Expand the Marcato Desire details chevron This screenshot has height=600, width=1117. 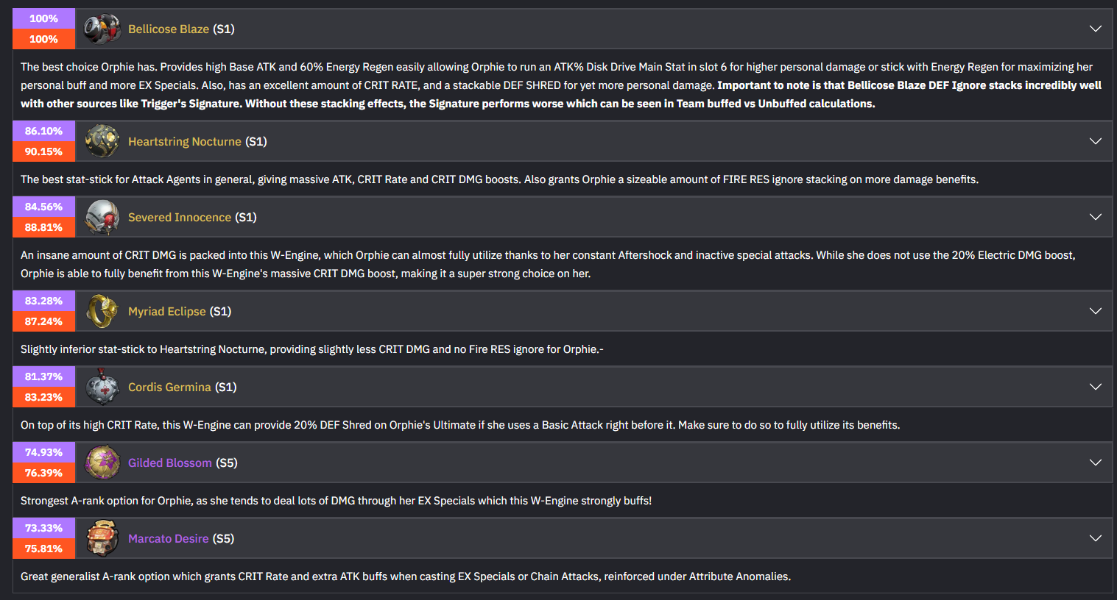1095,538
